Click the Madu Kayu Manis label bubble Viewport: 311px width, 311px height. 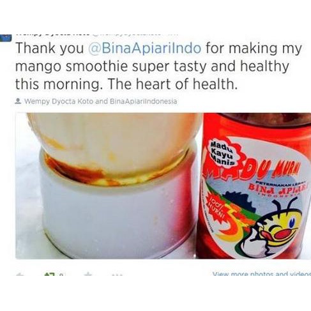[x=222, y=153]
